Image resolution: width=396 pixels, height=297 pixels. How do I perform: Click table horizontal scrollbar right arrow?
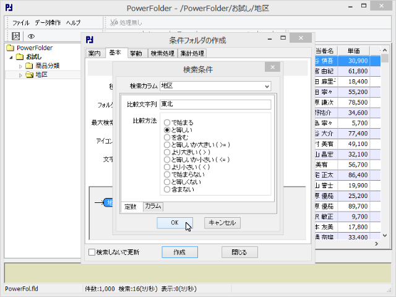coord(376,244)
